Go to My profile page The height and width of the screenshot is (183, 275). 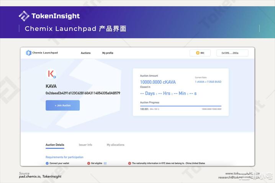(x=108, y=53)
